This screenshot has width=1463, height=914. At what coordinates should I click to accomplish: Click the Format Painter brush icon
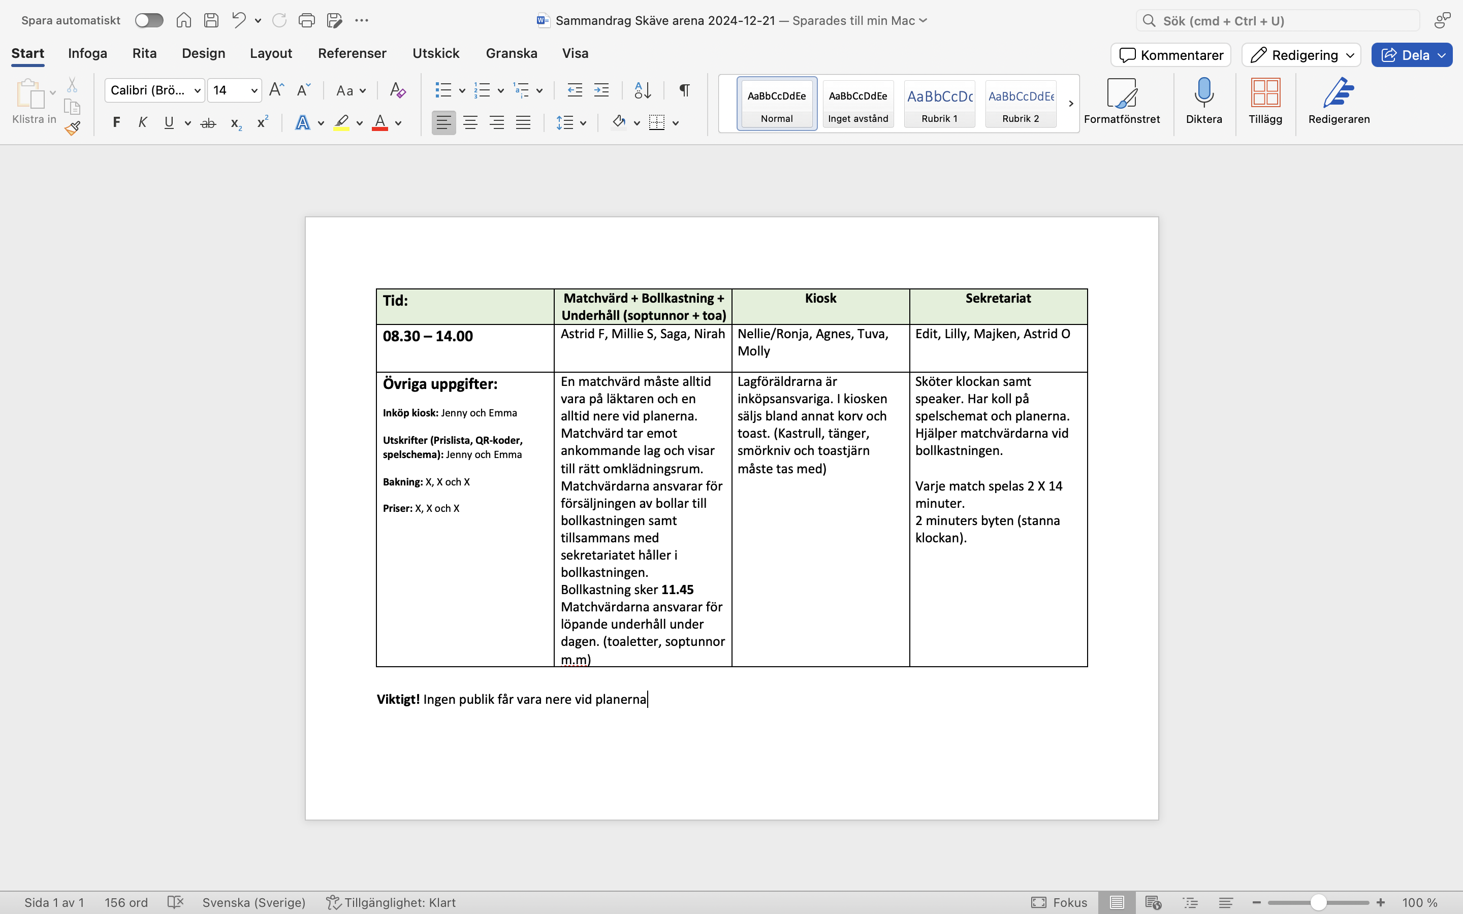coord(73,128)
